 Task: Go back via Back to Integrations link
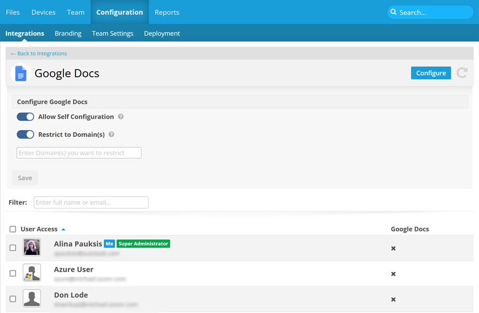[x=39, y=53]
